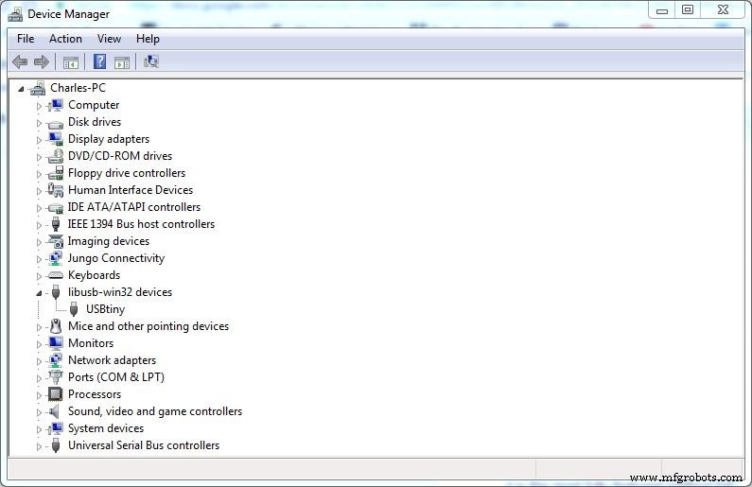Select the DVD/CD-ROM drives label

click(120, 156)
